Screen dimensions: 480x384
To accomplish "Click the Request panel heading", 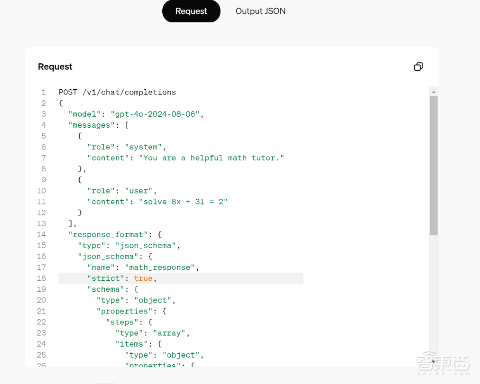I will [55, 67].
